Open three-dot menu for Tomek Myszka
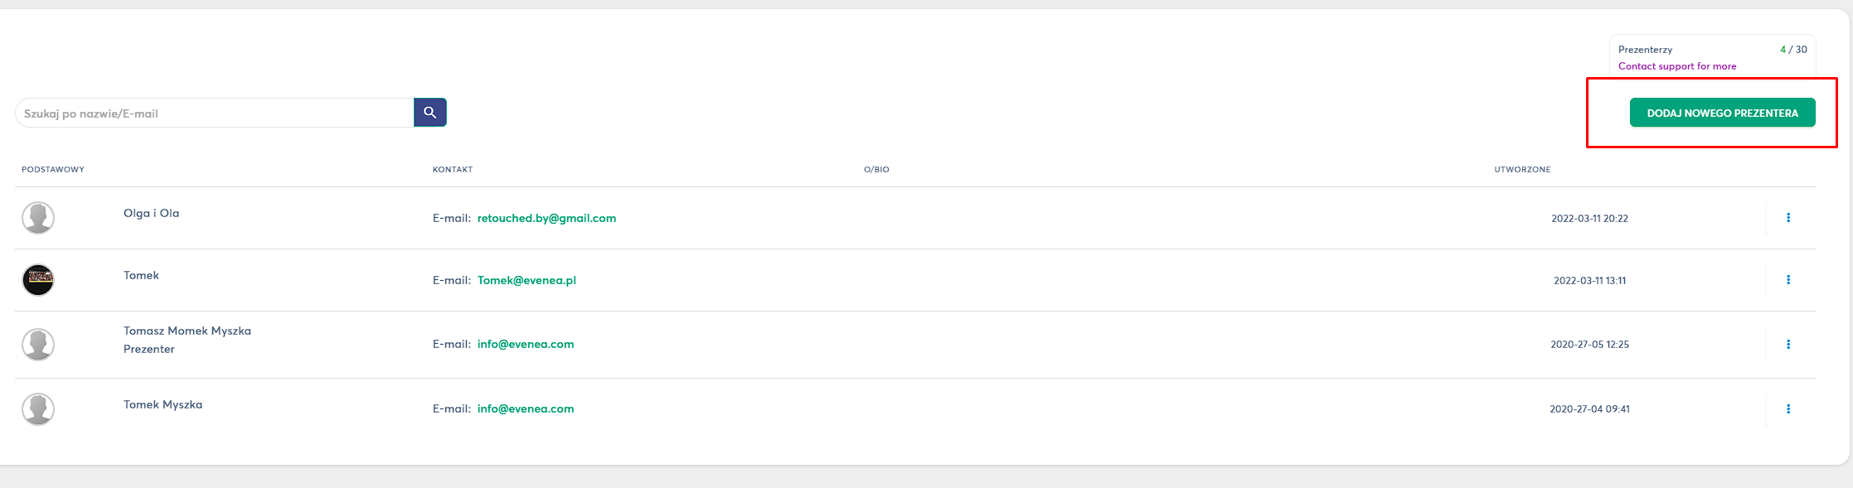This screenshot has width=1853, height=488. pyautogui.click(x=1788, y=409)
